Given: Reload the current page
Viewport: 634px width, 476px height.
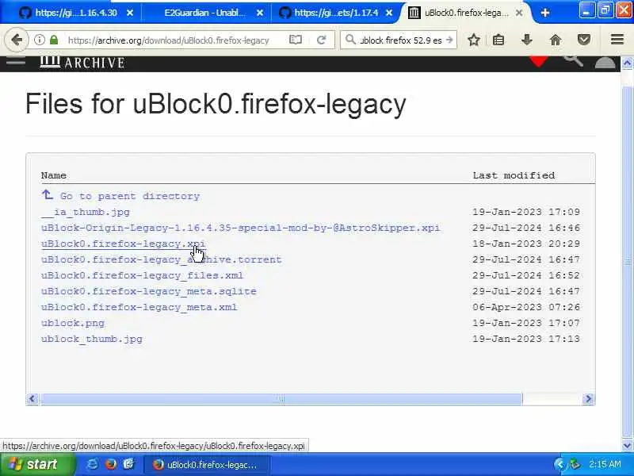Looking at the screenshot, I should pos(322,40).
